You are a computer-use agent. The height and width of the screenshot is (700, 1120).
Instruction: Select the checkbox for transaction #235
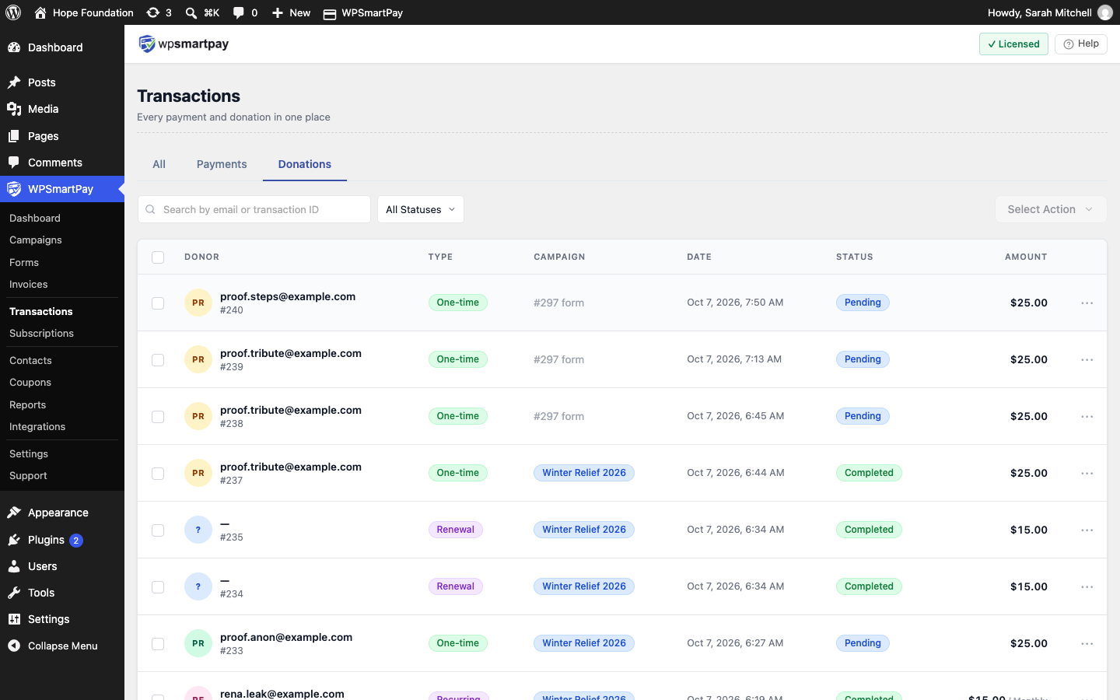(158, 530)
